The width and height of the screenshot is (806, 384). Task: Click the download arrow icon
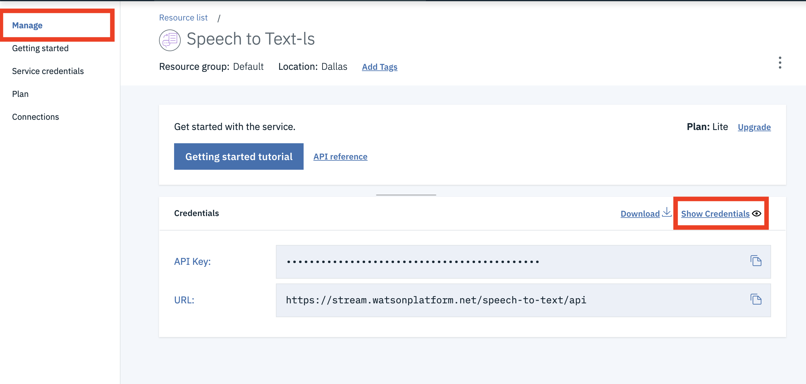[667, 212]
